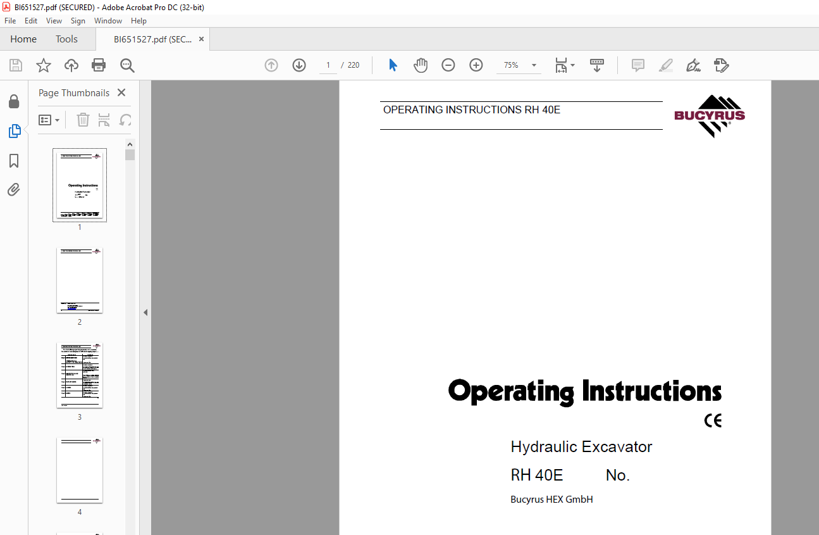Open the Find text magnifier icon
The height and width of the screenshot is (535, 819).
coord(127,65)
